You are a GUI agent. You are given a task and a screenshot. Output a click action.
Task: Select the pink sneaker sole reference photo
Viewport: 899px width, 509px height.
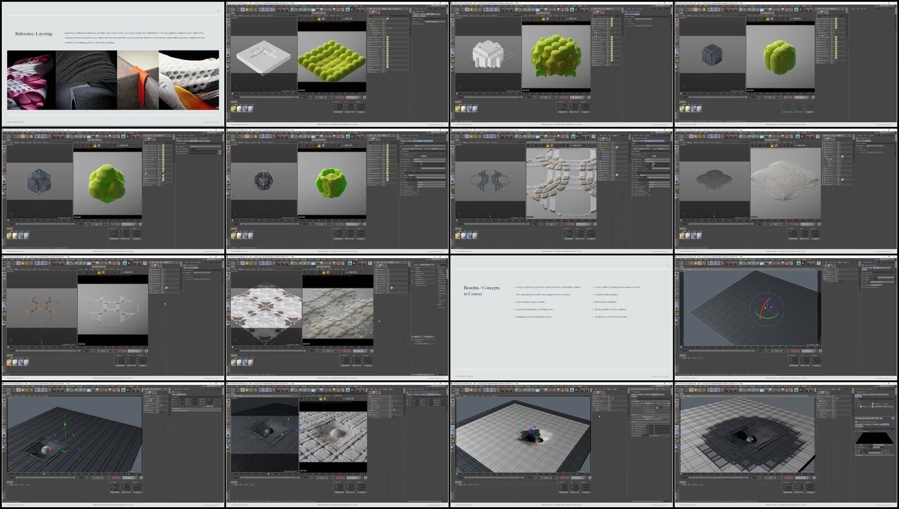[x=31, y=80]
